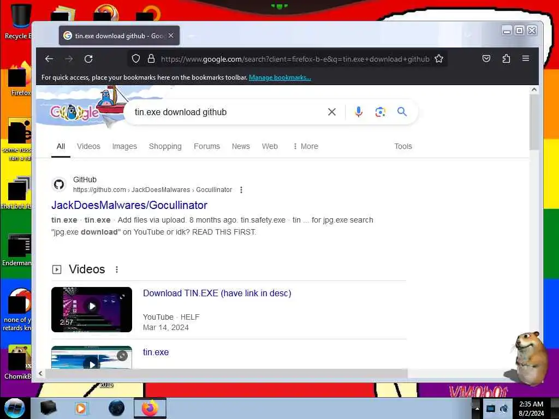Show hidden icons in system tray
The height and width of the screenshot is (419, 559).
tap(477, 409)
